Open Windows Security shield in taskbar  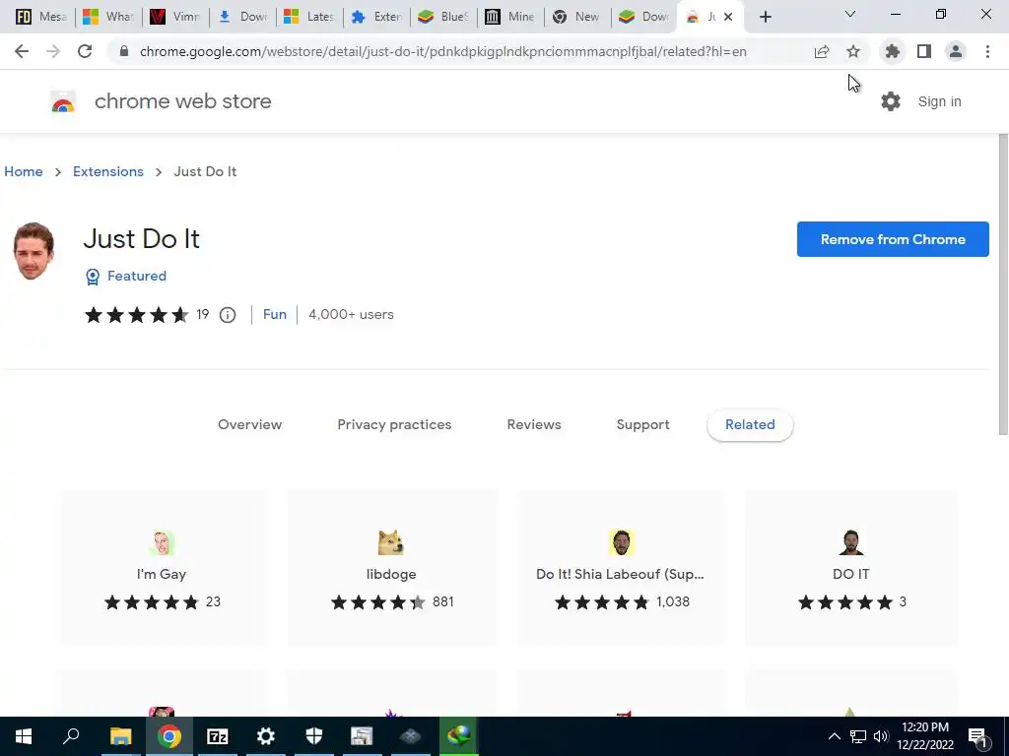point(314,736)
